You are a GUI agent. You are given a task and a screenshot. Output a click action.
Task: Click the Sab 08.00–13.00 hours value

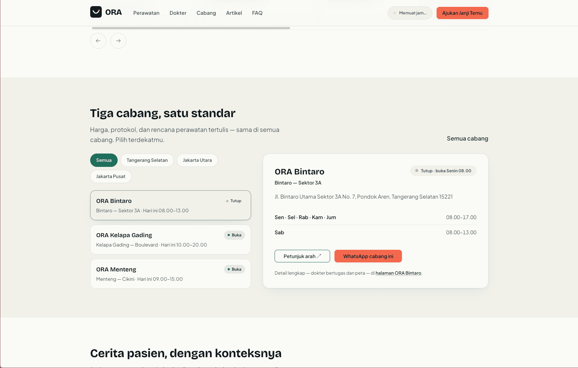click(x=461, y=232)
